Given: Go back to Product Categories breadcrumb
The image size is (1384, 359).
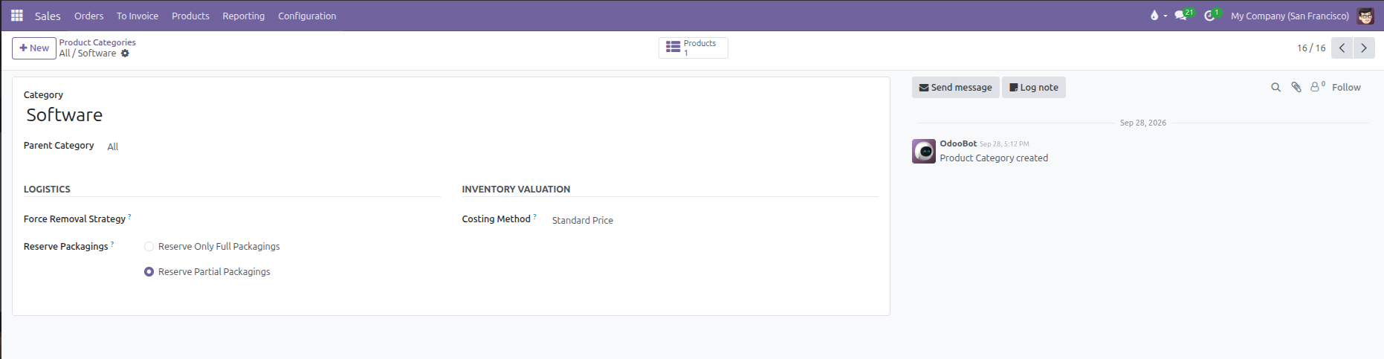Looking at the screenshot, I should (x=97, y=42).
